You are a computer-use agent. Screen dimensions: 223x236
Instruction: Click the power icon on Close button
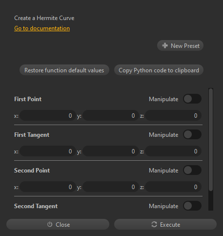click(50, 224)
